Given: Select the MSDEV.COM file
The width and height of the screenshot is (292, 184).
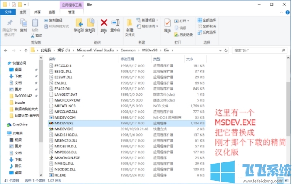Looking at the screenshot, I should click(126, 117).
